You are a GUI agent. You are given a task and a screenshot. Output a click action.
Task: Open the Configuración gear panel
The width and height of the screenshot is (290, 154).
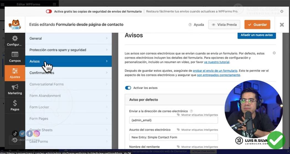point(15,41)
